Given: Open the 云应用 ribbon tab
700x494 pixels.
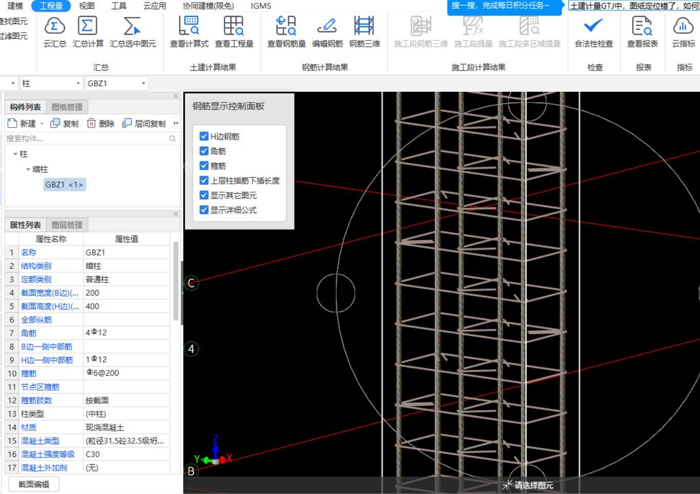Looking at the screenshot, I should (155, 6).
